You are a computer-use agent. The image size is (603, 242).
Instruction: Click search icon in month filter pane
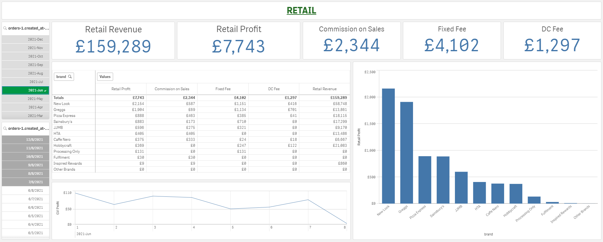(x=5, y=28)
